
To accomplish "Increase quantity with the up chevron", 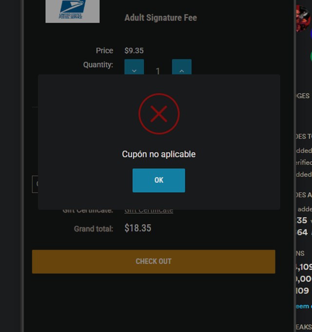I will pyautogui.click(x=182, y=67).
